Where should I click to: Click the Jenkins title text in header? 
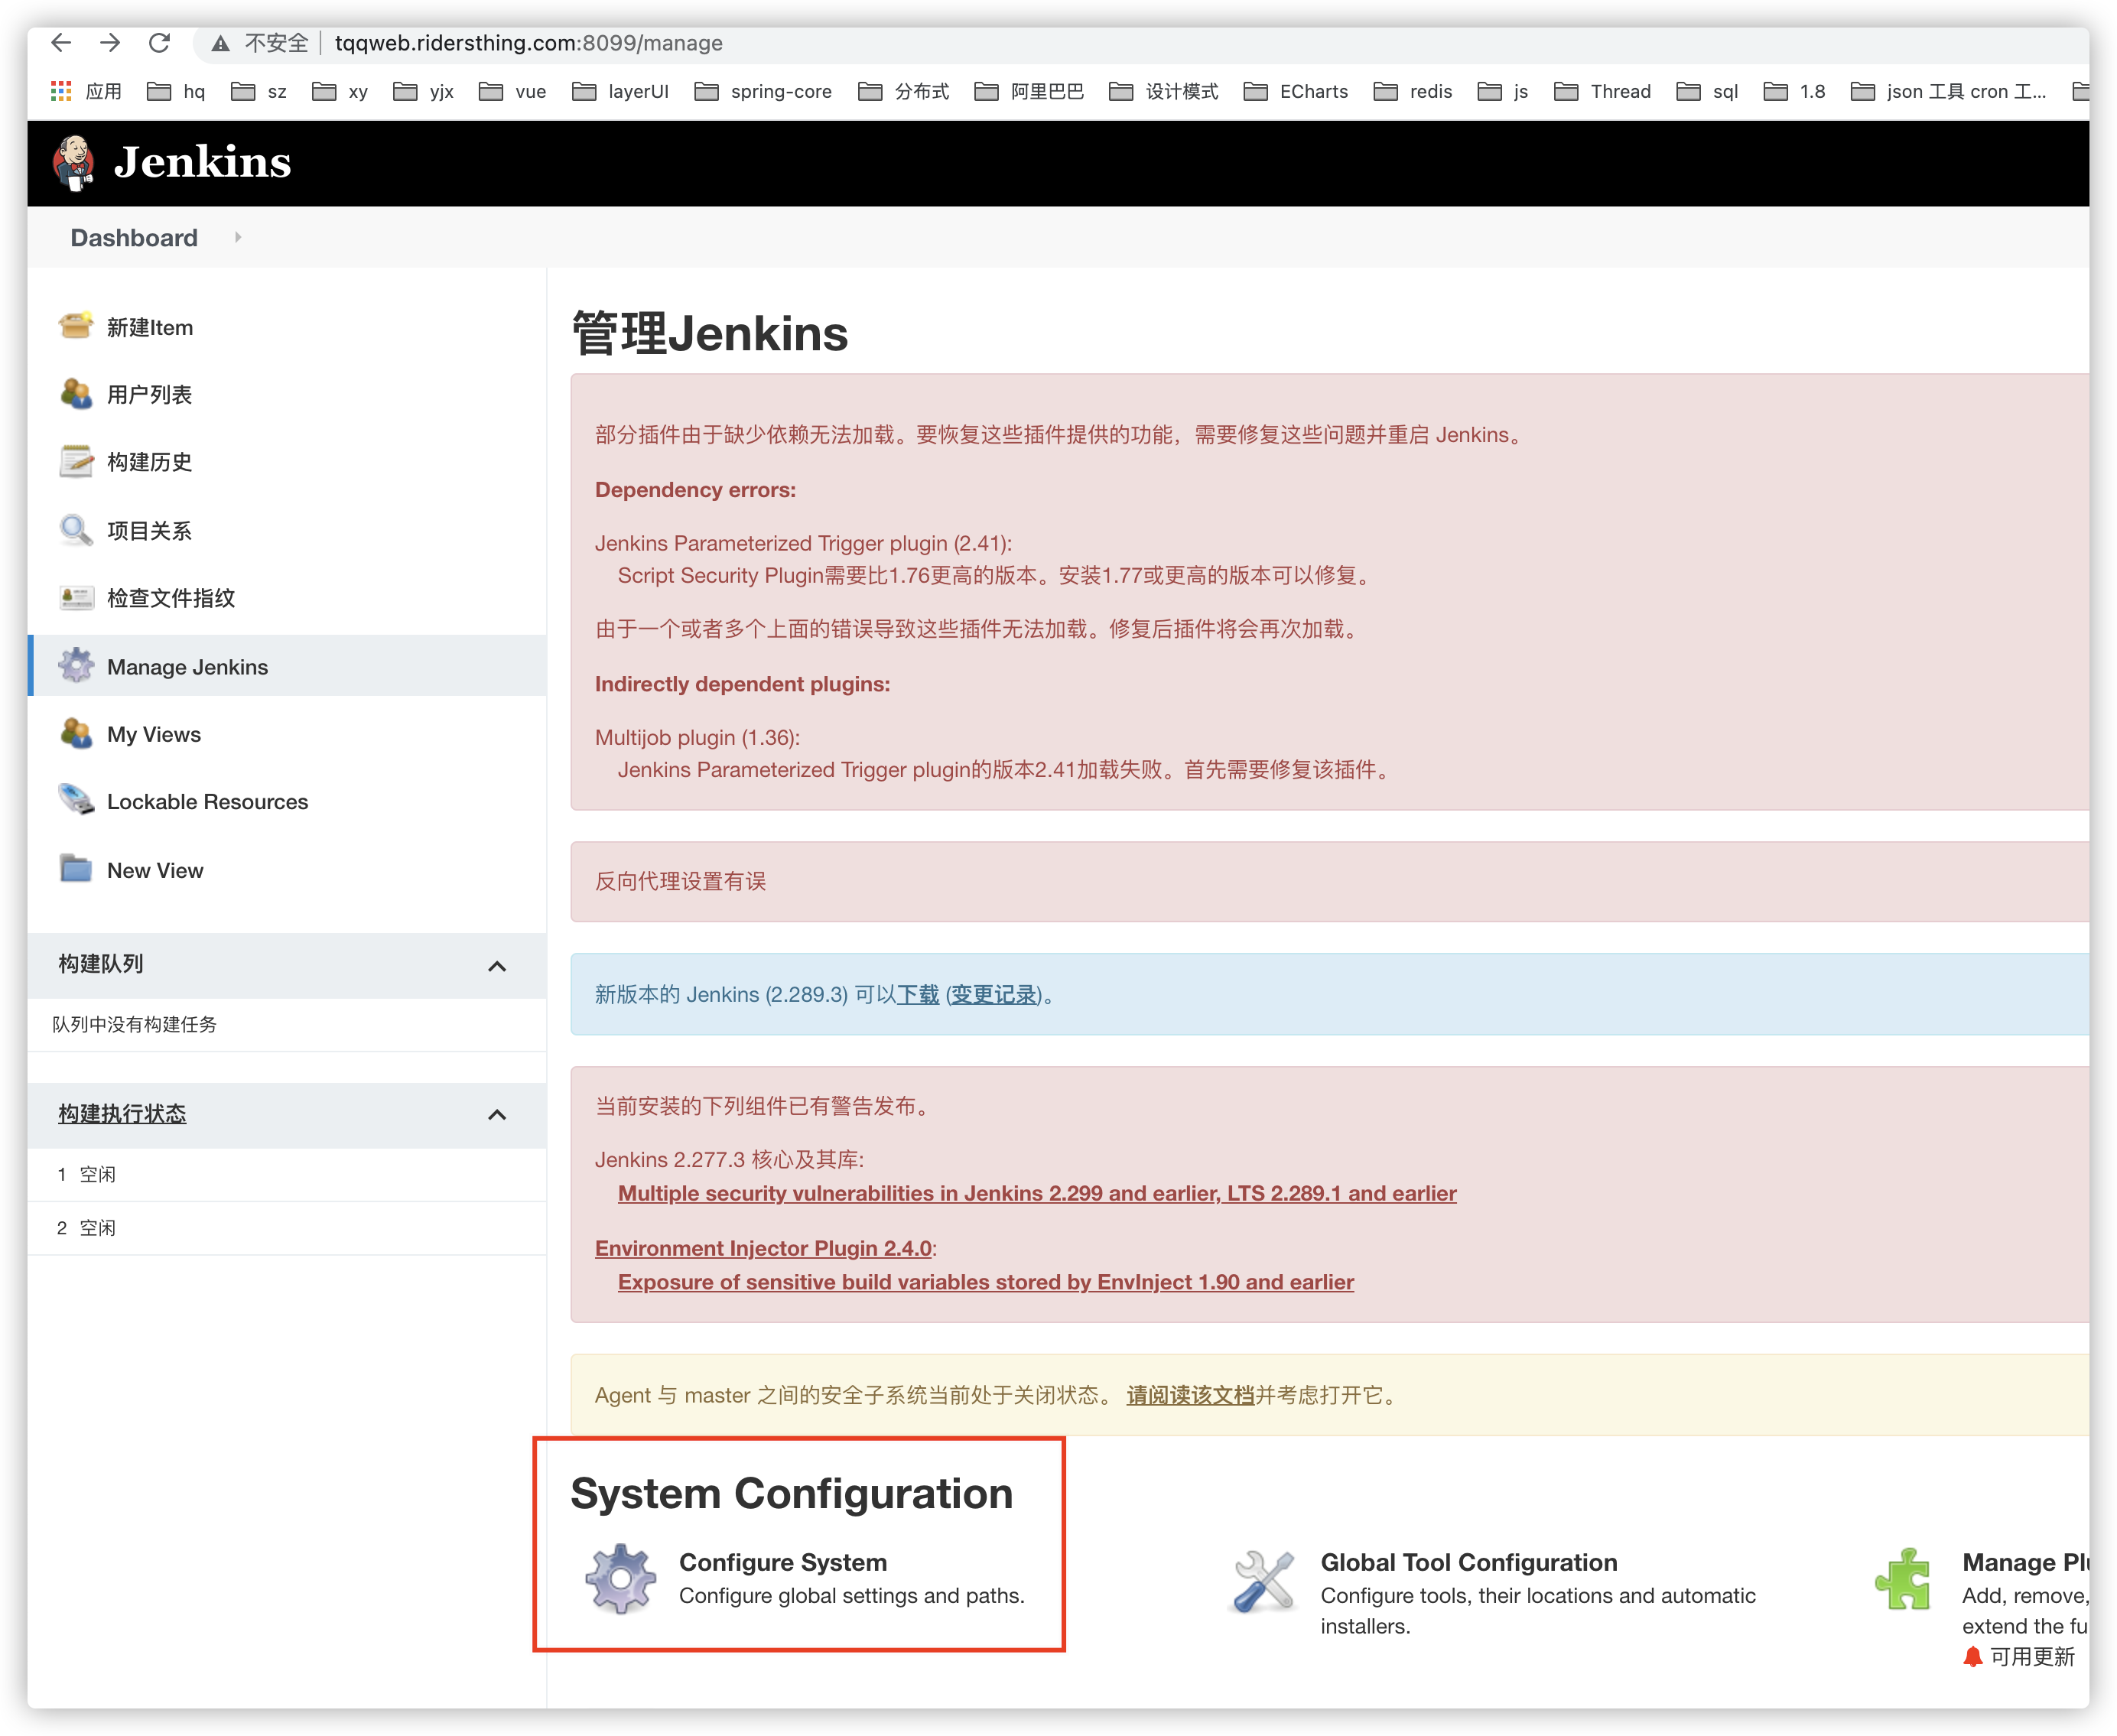tap(203, 162)
